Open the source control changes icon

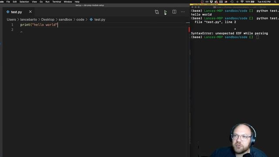click(157, 12)
